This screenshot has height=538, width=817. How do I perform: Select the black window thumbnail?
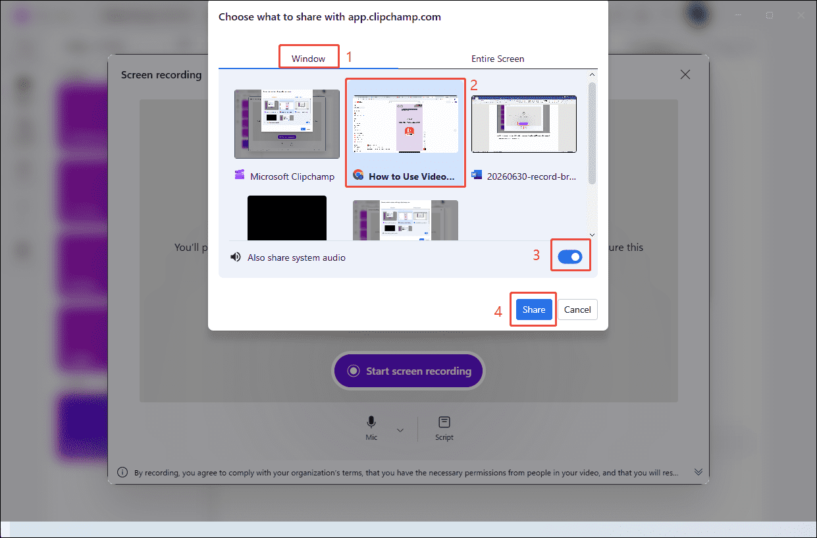click(287, 218)
